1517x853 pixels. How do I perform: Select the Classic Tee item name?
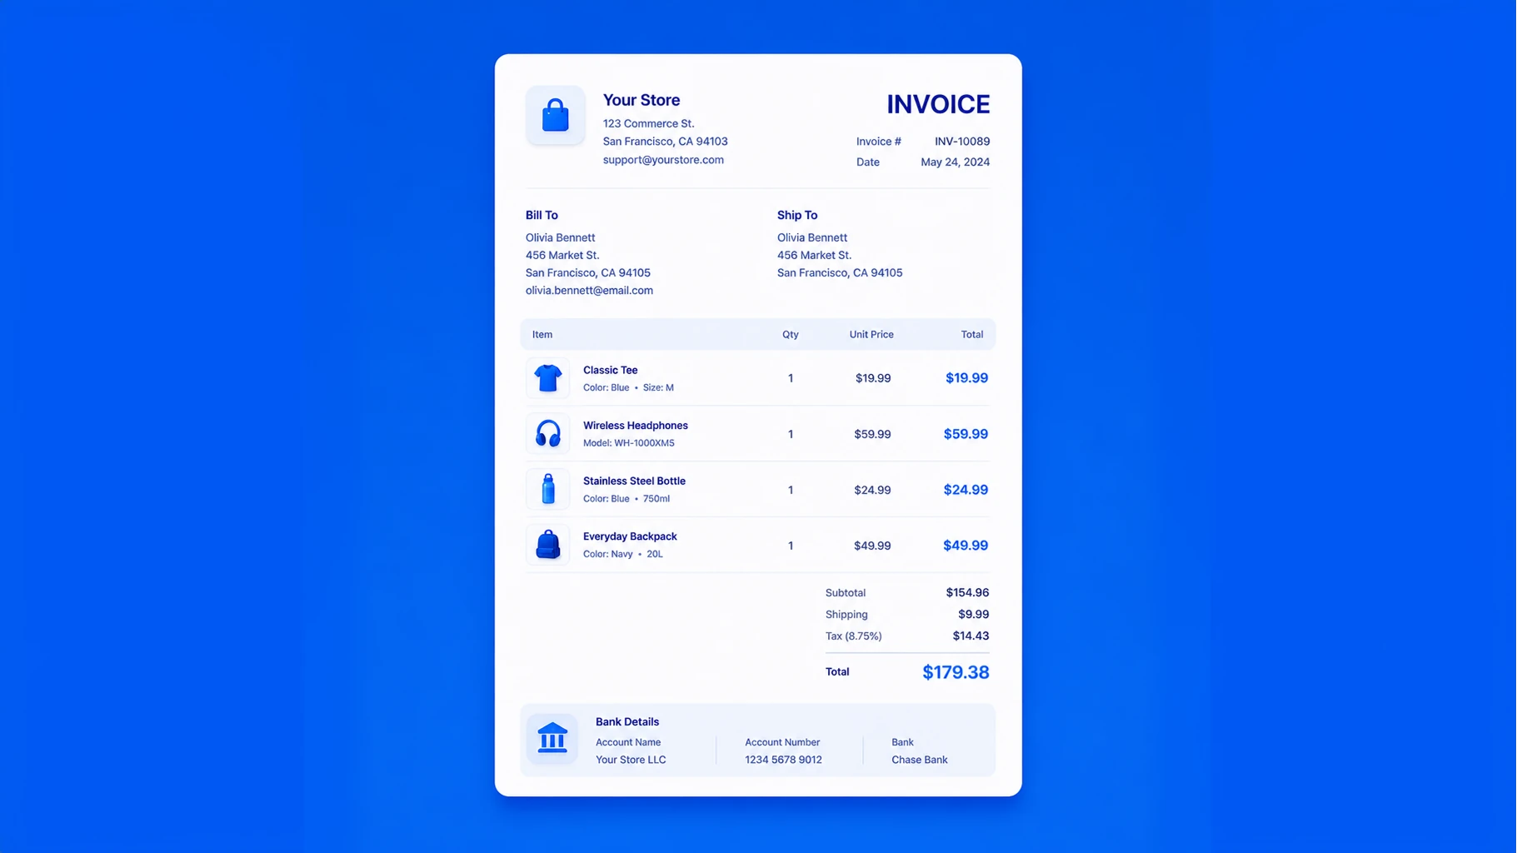pos(611,371)
